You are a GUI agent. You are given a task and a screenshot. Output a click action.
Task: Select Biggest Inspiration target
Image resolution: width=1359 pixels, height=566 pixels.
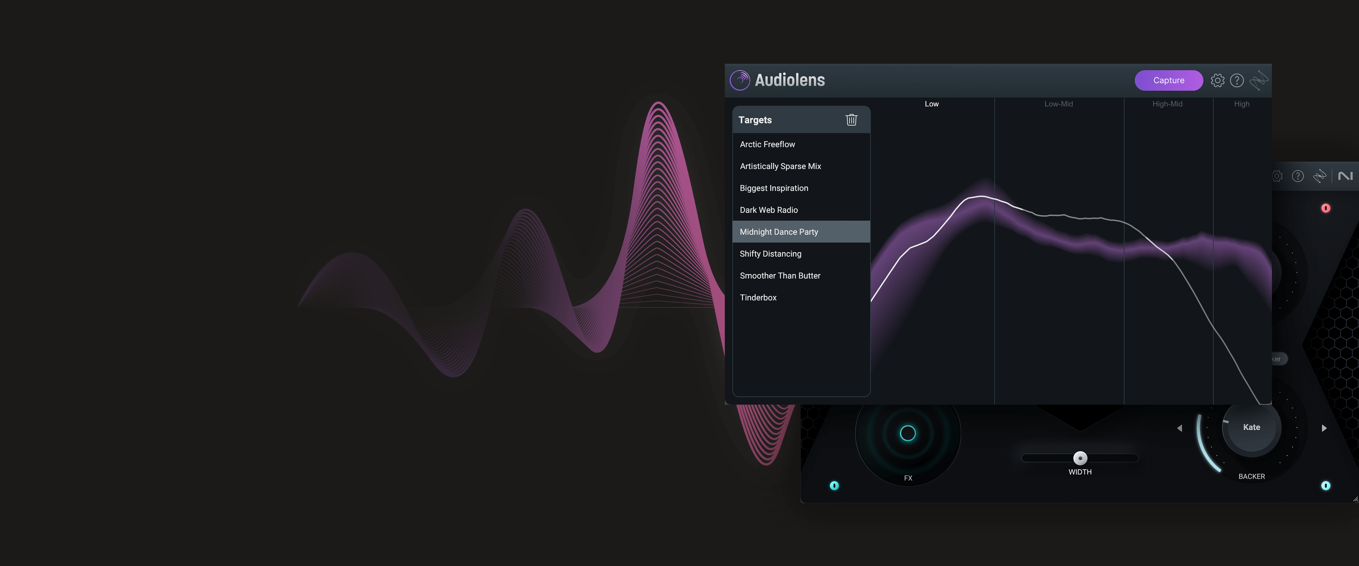[x=801, y=188]
